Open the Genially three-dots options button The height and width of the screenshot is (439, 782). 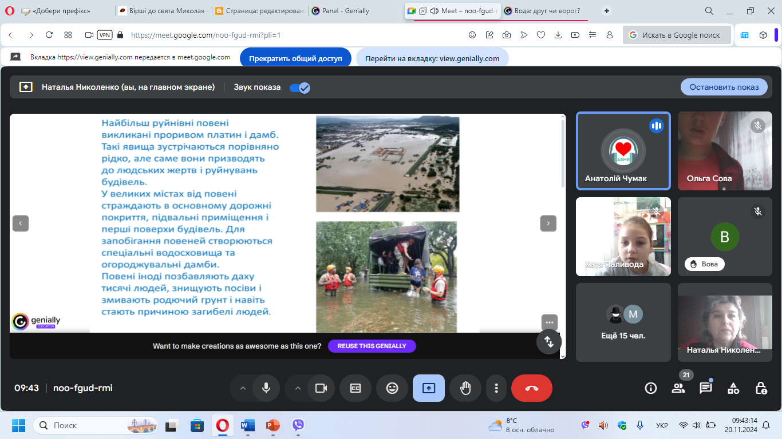(549, 322)
